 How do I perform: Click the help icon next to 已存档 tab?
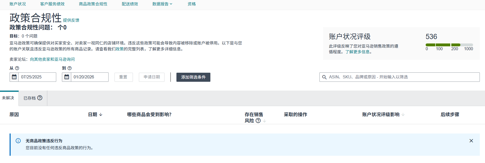click(x=40, y=98)
